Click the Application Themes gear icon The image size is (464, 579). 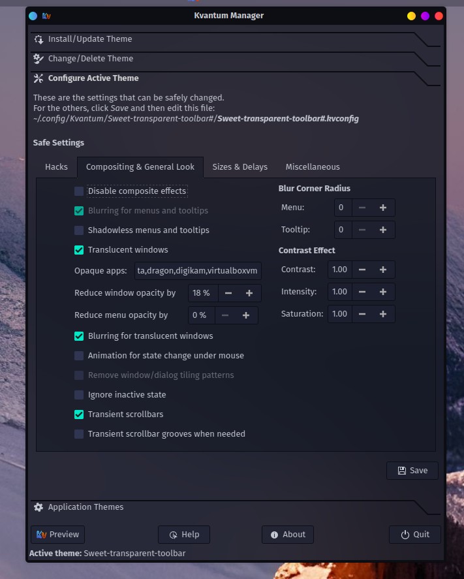click(39, 507)
